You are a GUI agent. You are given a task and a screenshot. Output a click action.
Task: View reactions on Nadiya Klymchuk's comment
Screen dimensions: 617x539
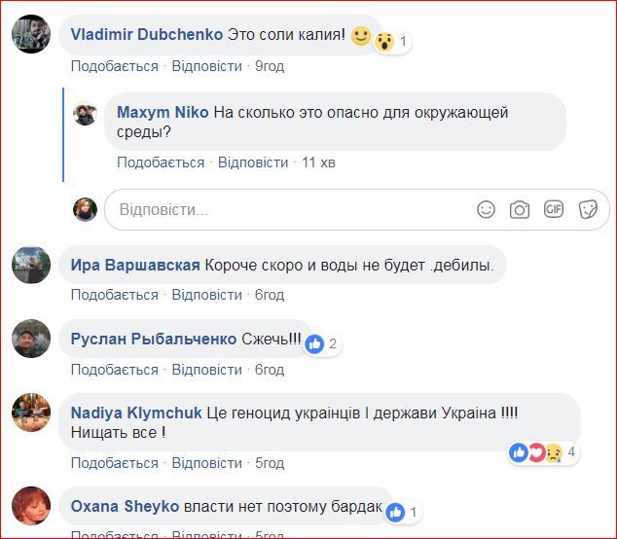pyautogui.click(x=545, y=451)
